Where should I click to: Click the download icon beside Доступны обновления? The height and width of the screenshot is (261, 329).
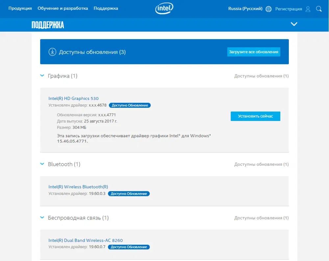52,52
